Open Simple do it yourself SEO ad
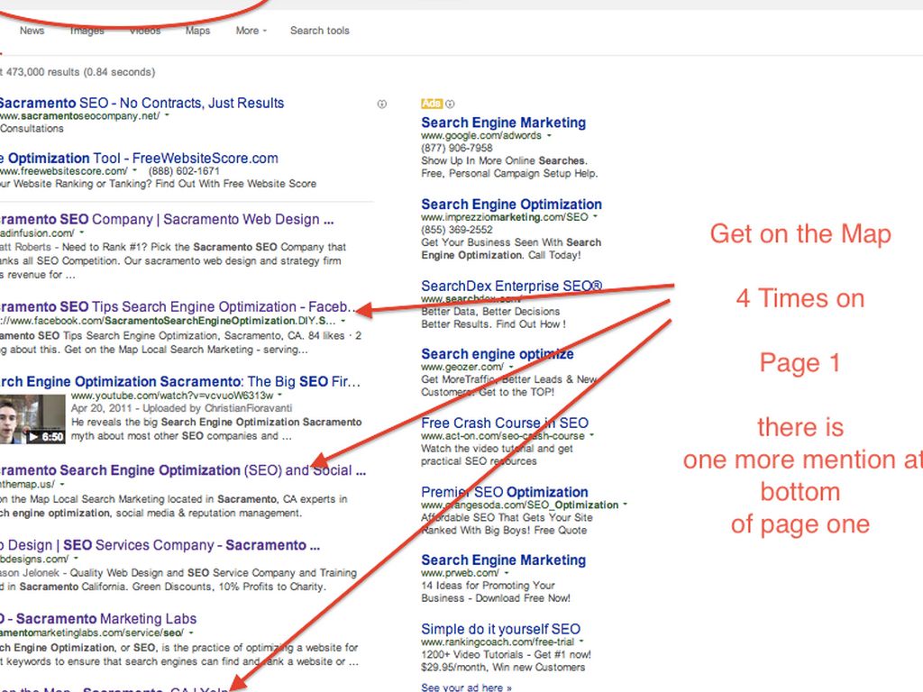This screenshot has width=923, height=692. [x=500, y=629]
